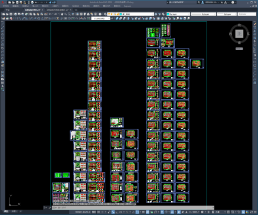
Task: Toggle annotation visibility in status bar
Action: (x=179, y=212)
